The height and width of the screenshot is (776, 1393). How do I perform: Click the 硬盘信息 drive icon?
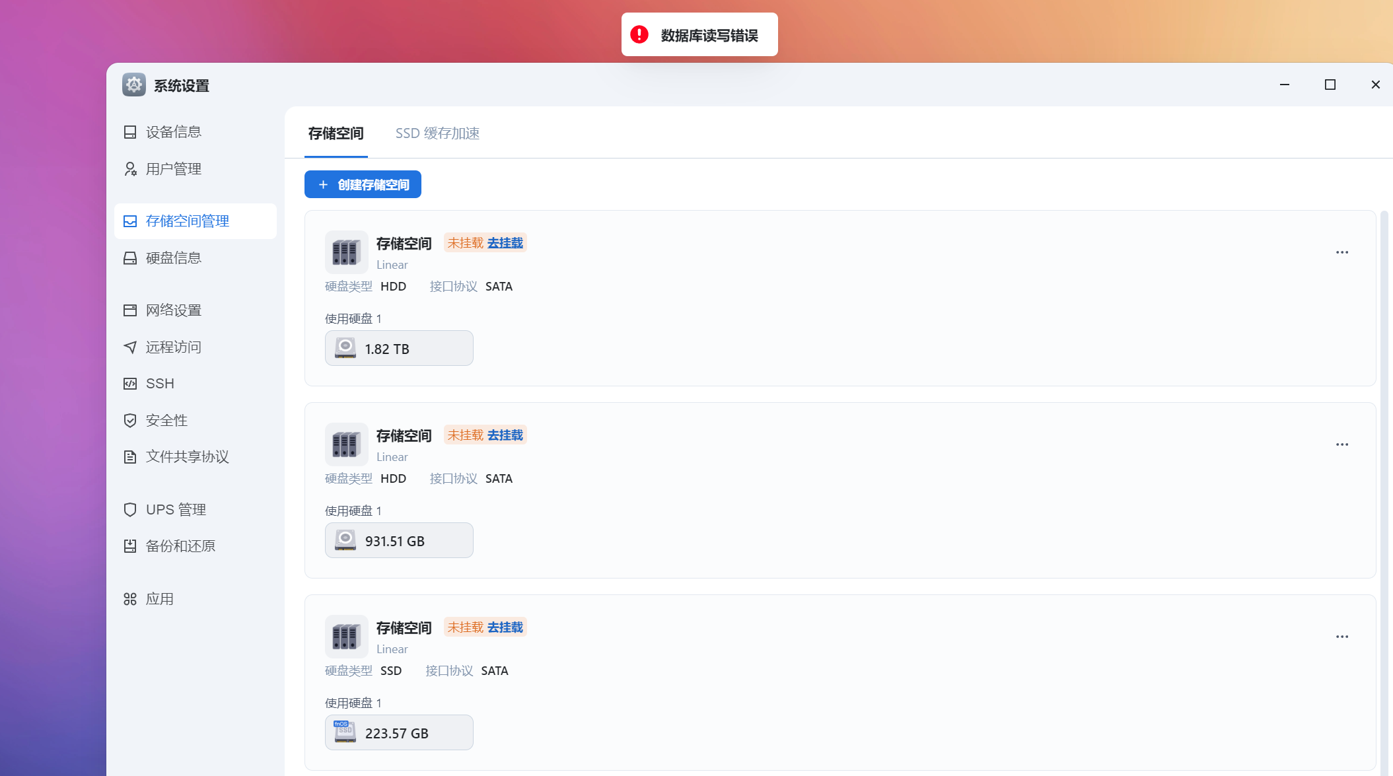tap(130, 258)
